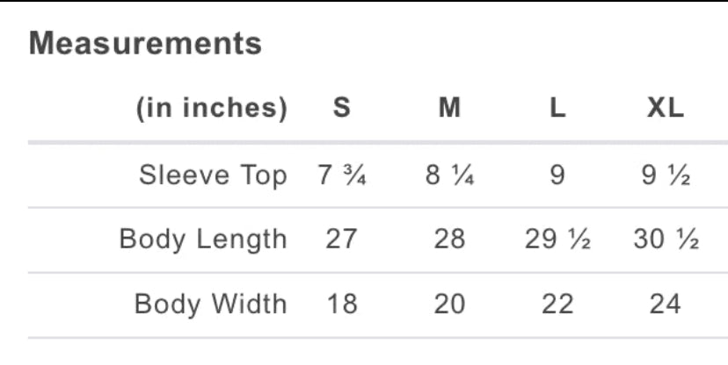Choose the XL size column header
This screenshot has height=365, width=728.
(666, 108)
